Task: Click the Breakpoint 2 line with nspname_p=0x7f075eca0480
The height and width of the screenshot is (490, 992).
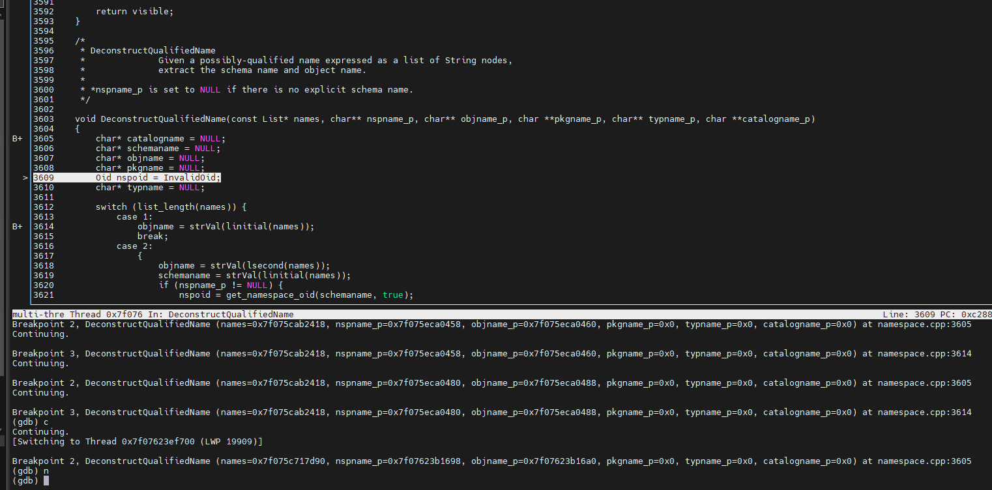Action: tap(492, 383)
